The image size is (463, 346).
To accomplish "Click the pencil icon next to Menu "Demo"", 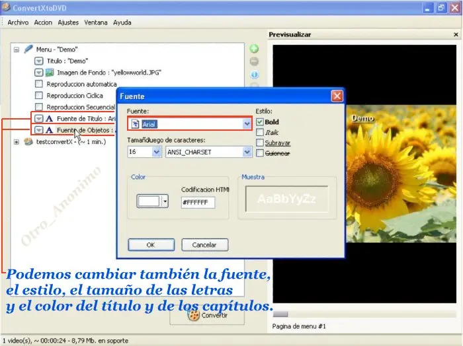I will 28,49.
